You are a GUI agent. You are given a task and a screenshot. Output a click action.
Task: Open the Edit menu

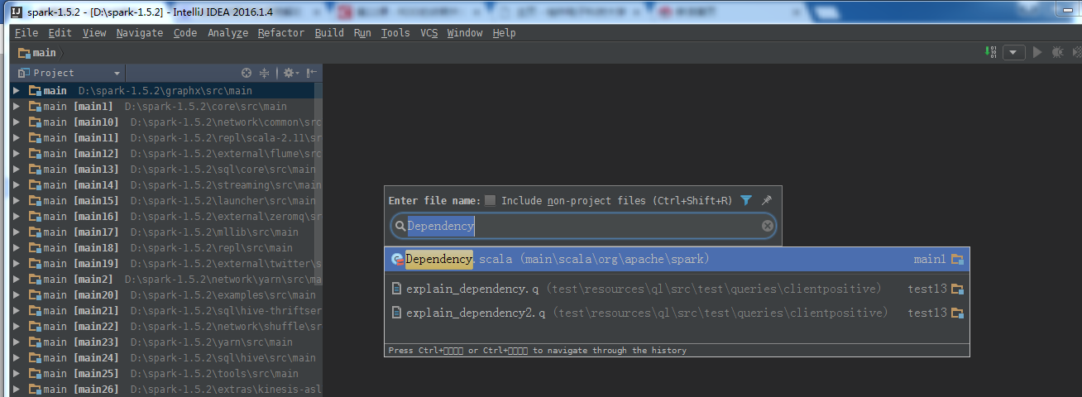pos(60,33)
